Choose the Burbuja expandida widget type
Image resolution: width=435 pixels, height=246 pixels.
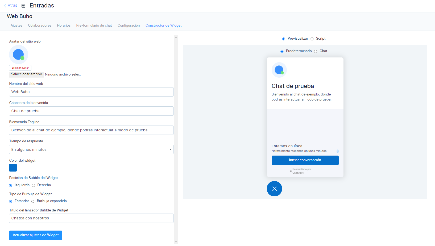coord(33,201)
